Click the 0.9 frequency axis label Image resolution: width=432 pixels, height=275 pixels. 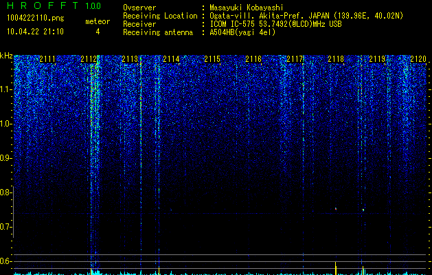coord(5,158)
